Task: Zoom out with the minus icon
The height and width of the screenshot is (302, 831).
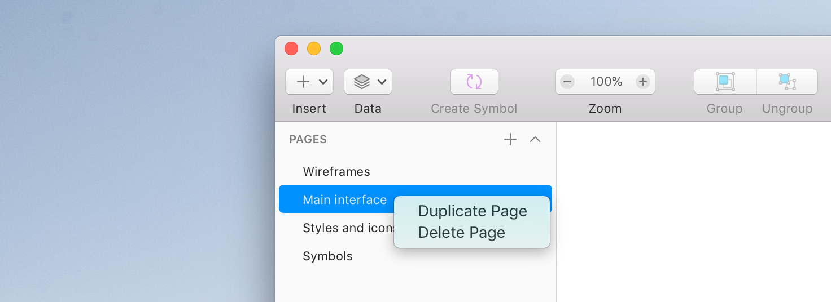Action: point(567,82)
